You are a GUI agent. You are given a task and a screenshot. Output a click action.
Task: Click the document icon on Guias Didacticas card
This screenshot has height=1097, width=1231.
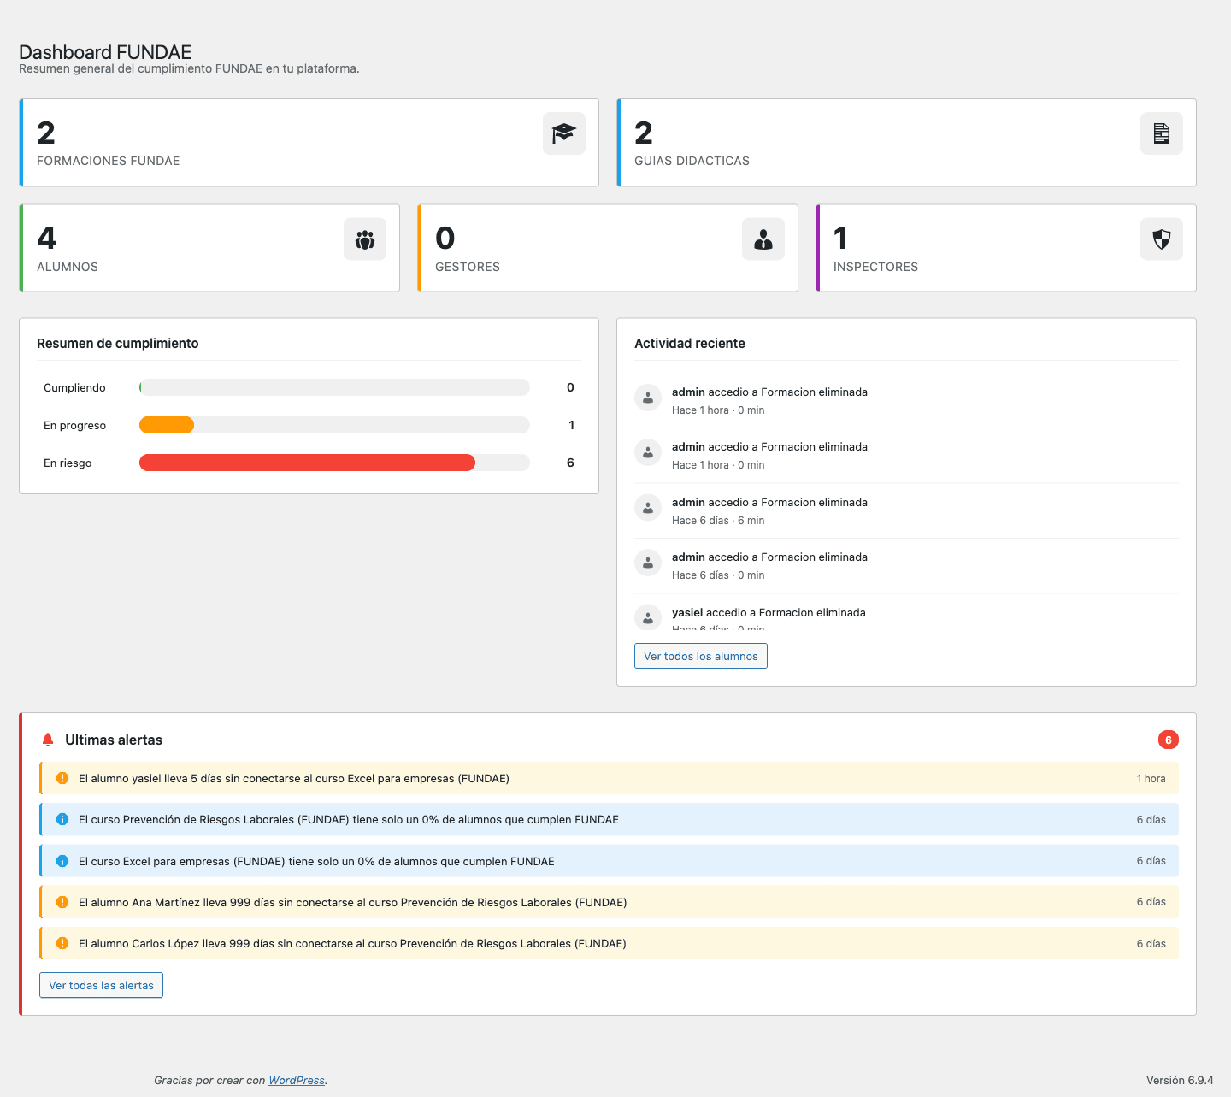click(x=1161, y=133)
